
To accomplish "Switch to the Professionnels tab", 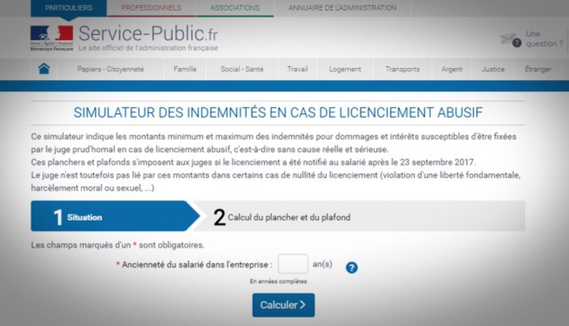I will click(151, 8).
